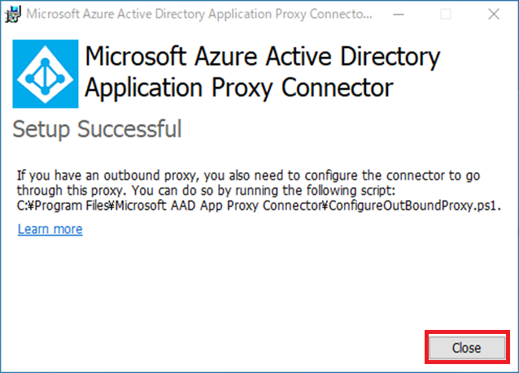Open the Learn more link

click(x=50, y=229)
